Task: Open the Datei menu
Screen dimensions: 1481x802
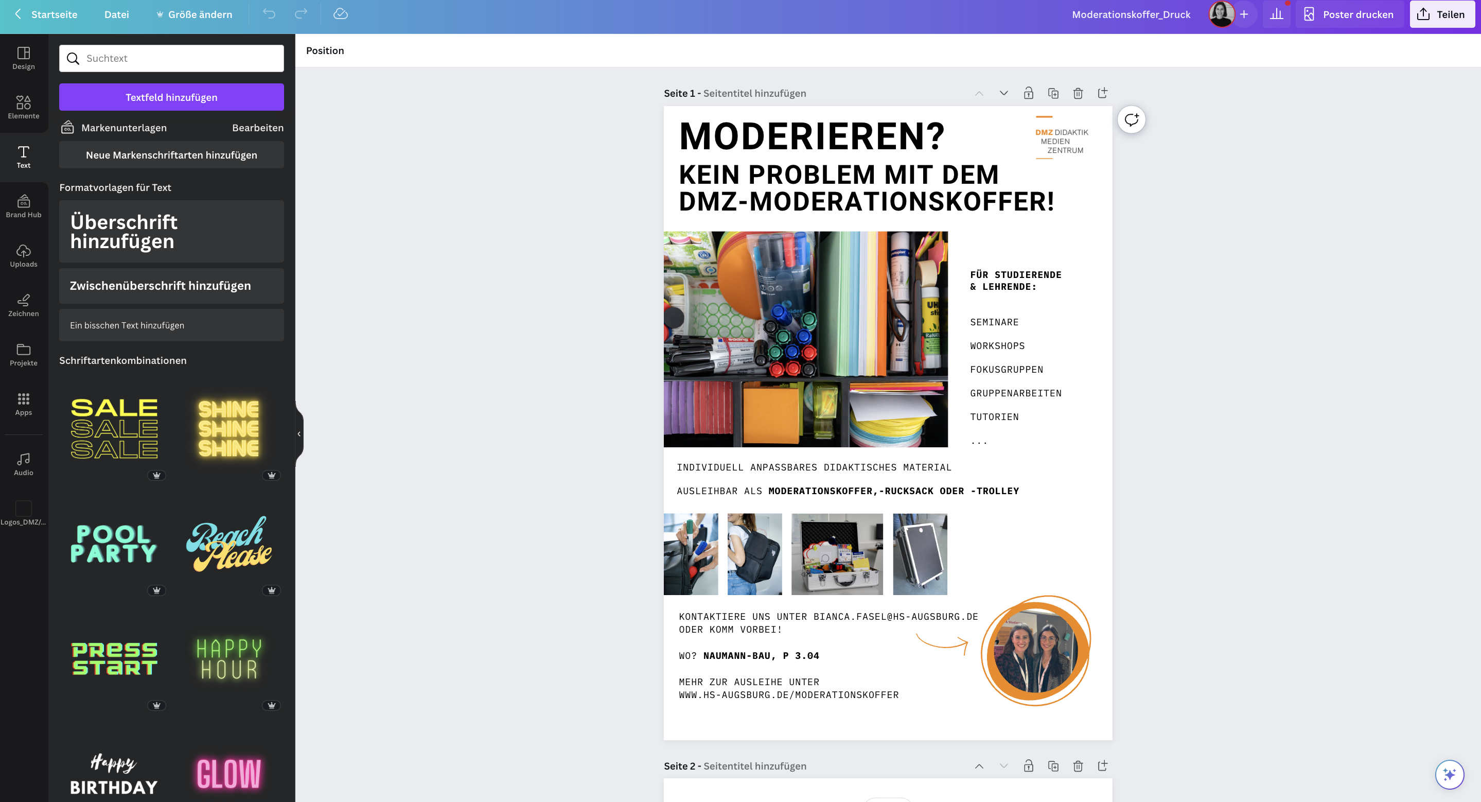Action: pyautogui.click(x=116, y=14)
